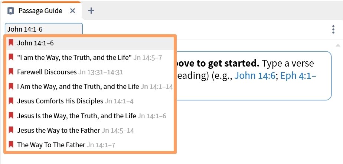343x164 pixels.
Task: Close the Passage Guide tab
Action: click(73, 10)
